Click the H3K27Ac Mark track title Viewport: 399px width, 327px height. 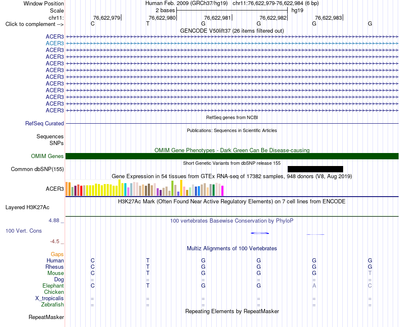[x=232, y=202]
